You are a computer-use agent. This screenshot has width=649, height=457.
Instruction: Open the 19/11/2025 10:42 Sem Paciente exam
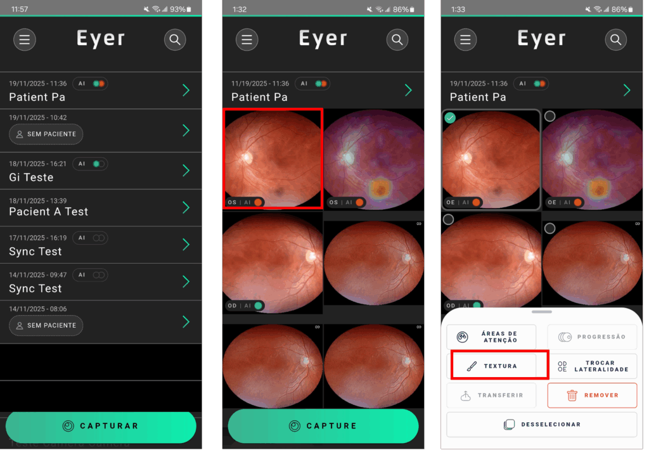click(x=101, y=131)
